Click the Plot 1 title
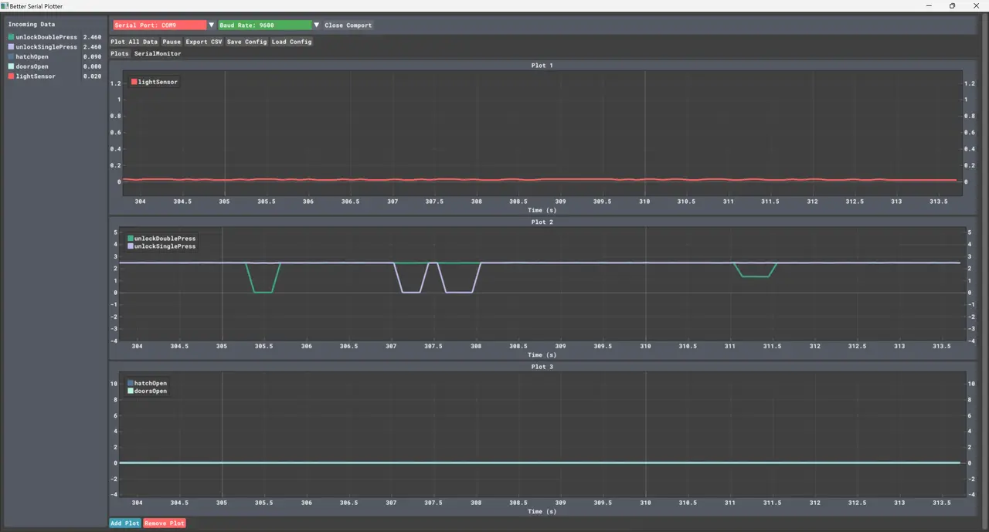The width and height of the screenshot is (989, 532). (x=542, y=66)
